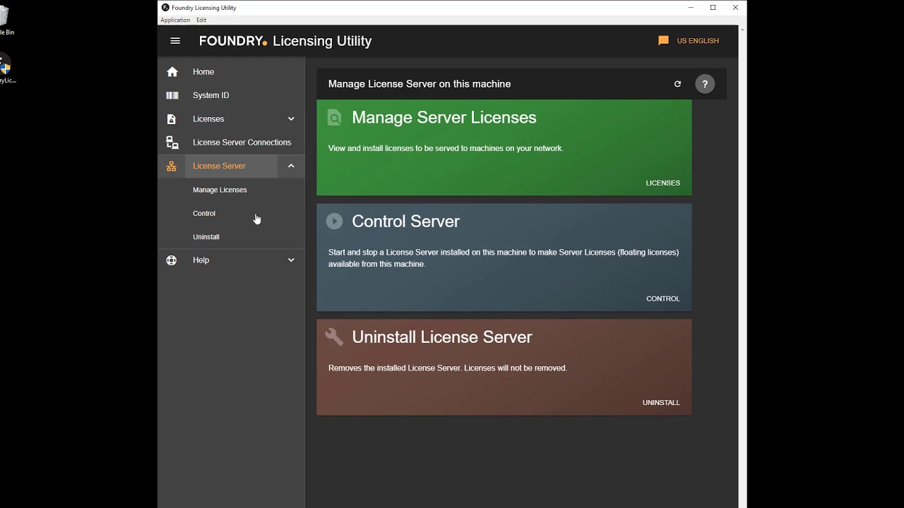The image size is (904, 508).
Task: Click the License Server network icon
Action: pos(172,166)
